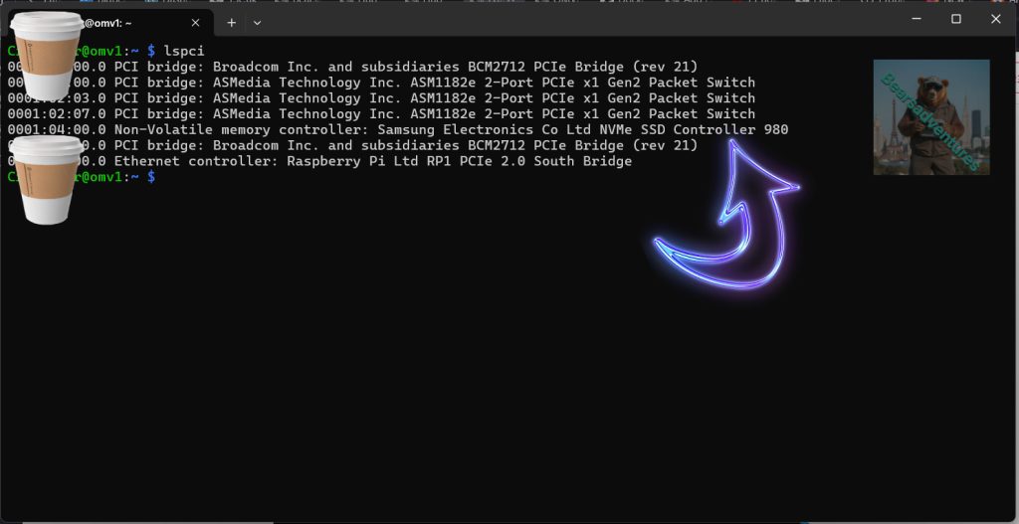Click the Samsung NVMe SSD Controller 980 line
The image size is (1019, 524).
pyautogui.click(x=498, y=129)
